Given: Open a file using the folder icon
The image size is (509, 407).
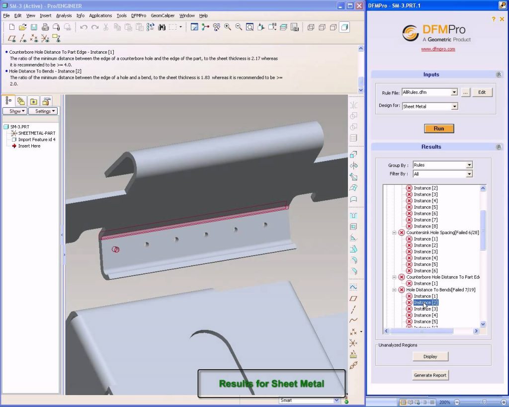Looking at the screenshot, I should click(23, 27).
